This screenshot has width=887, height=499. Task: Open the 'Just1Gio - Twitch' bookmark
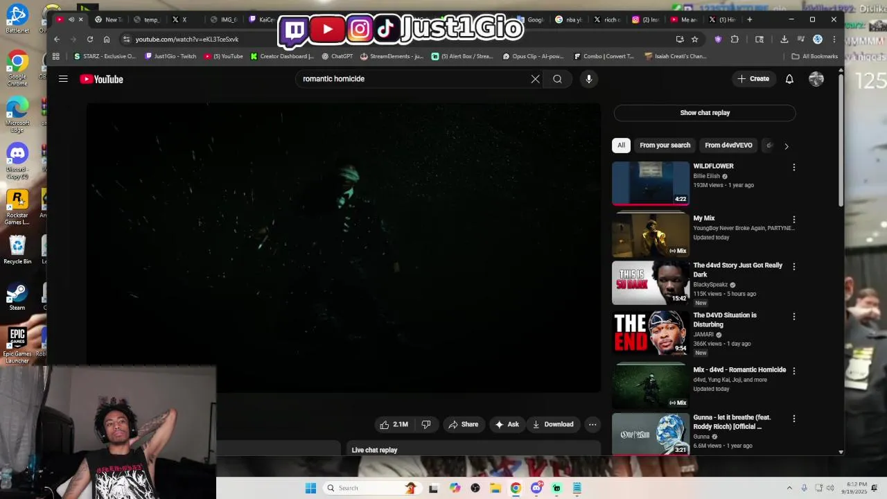(170, 56)
